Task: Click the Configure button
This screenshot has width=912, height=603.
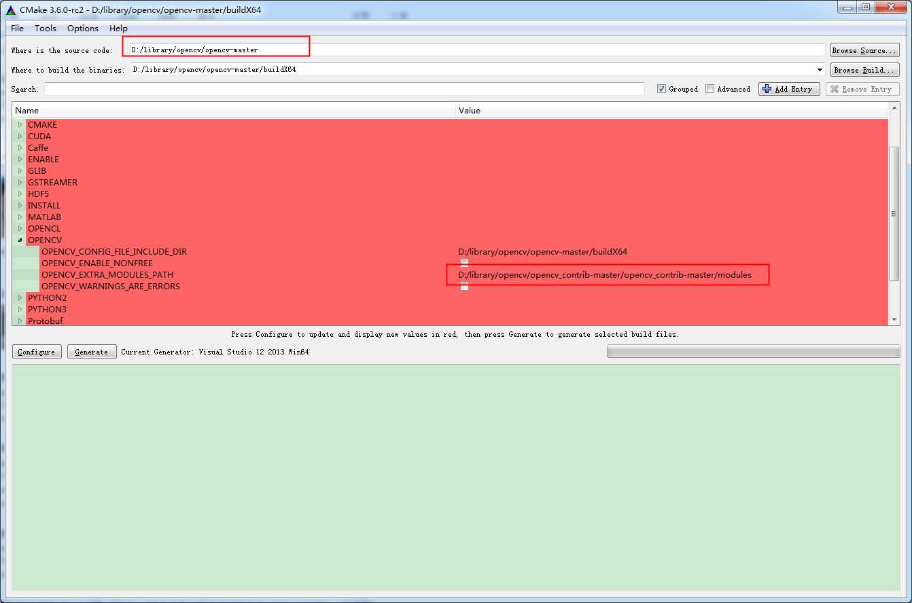Action: [37, 352]
